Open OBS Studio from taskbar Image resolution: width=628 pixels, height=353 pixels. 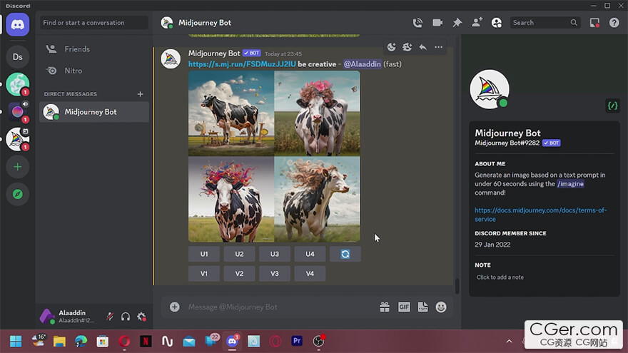[318, 342]
